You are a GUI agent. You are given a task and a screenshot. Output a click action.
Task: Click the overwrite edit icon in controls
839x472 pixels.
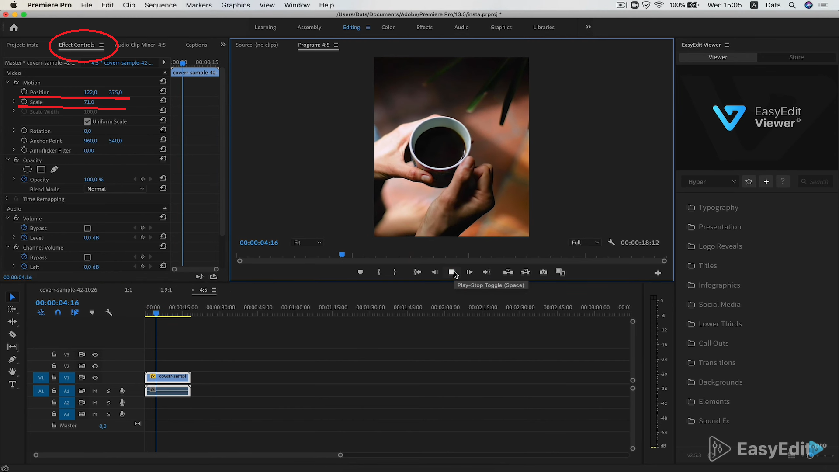(525, 272)
